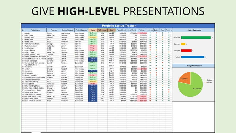236x133 pixels.
Task: Select the Program column header
Action: point(54,30)
